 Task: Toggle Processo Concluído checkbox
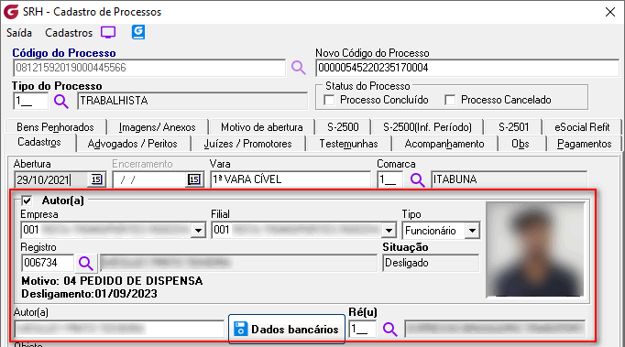click(329, 100)
